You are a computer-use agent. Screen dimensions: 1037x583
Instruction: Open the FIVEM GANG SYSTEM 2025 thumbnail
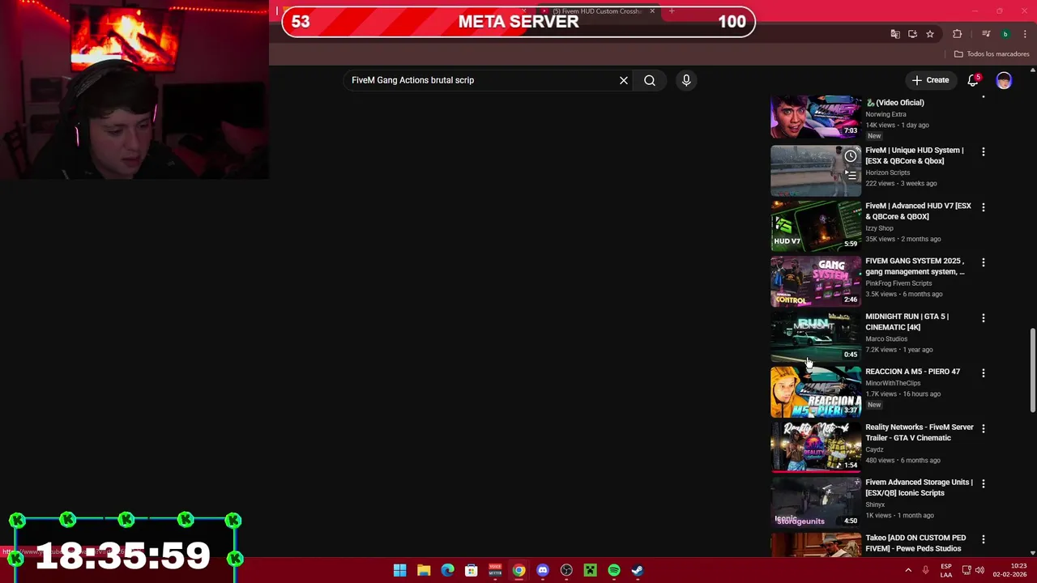tap(816, 282)
